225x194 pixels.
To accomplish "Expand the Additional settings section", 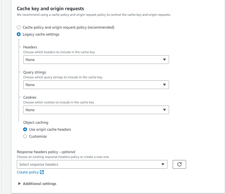I will 40,184.
